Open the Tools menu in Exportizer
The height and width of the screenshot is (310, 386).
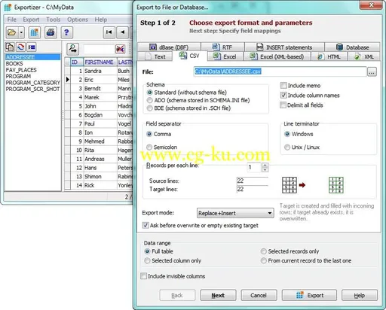coord(54,20)
